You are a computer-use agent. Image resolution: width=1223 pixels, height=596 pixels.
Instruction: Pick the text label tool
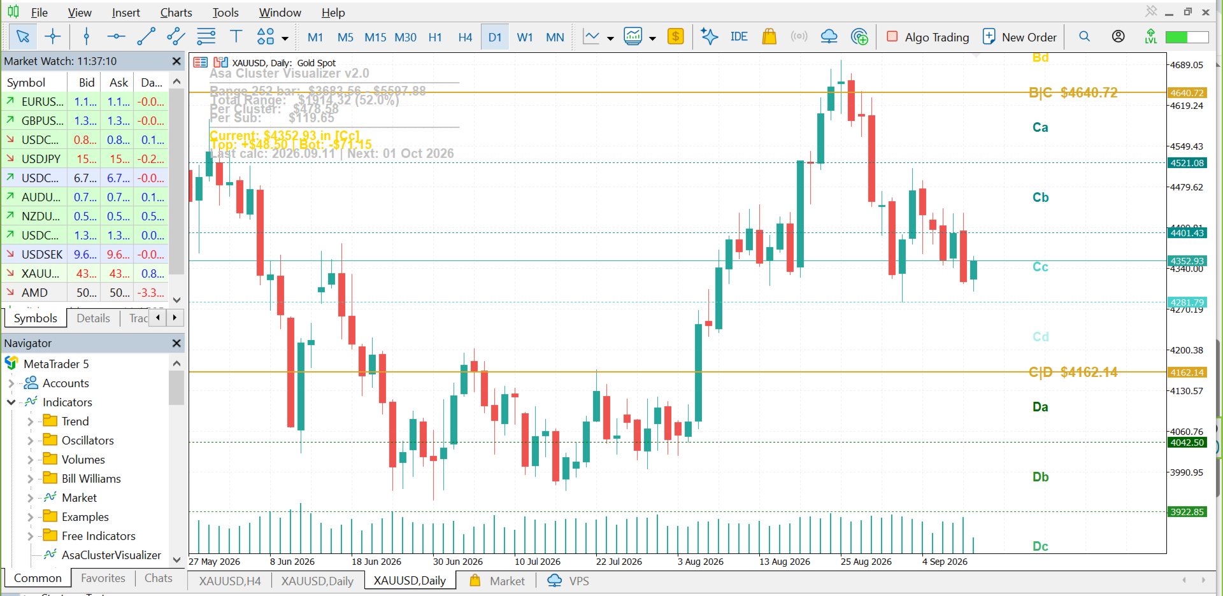pos(236,36)
